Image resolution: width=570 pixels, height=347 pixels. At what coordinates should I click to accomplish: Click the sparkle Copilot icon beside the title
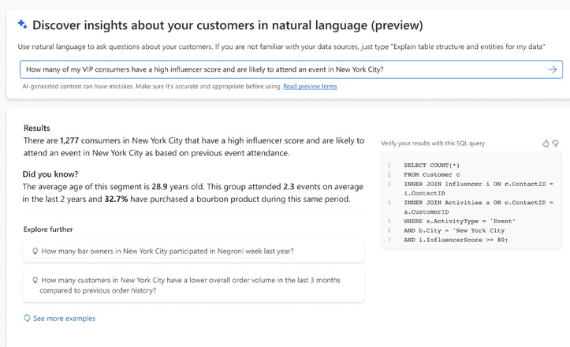pyautogui.click(x=22, y=25)
